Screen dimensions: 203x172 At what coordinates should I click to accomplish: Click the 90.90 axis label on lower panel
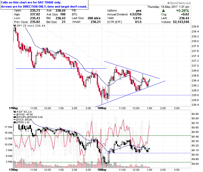195,114
